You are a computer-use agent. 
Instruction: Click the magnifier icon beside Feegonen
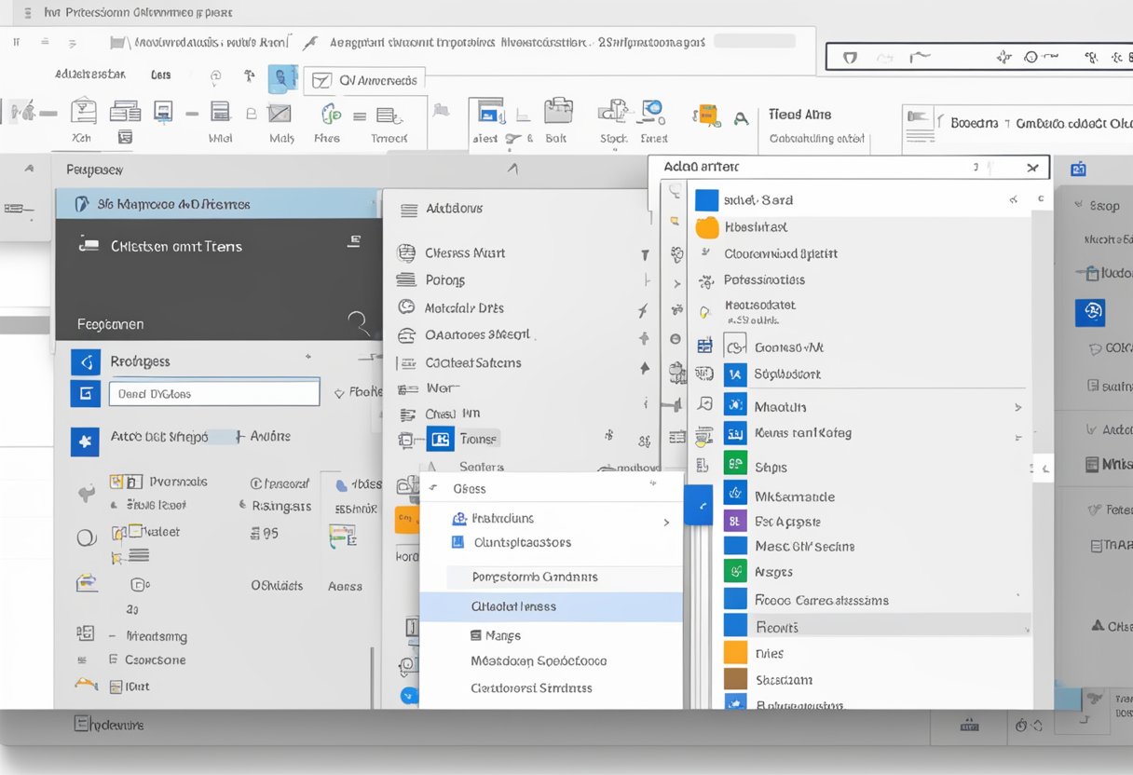[x=359, y=323]
